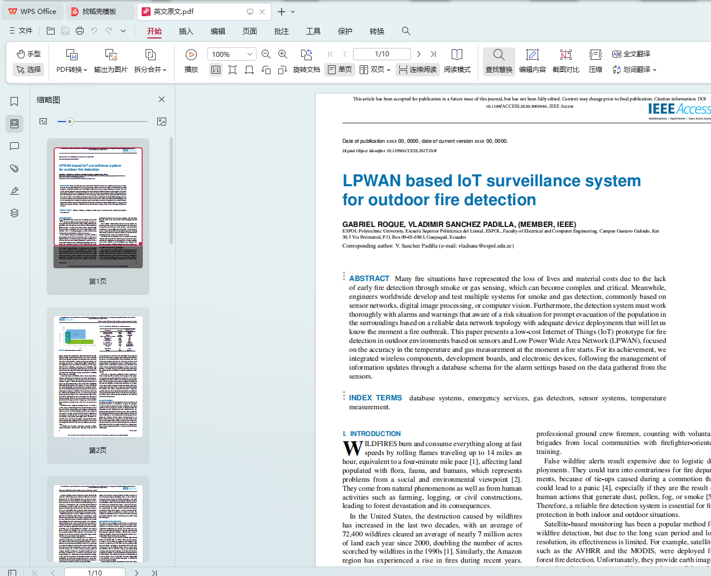
Task: Open the Compress (压缩) tool
Action: click(x=596, y=61)
